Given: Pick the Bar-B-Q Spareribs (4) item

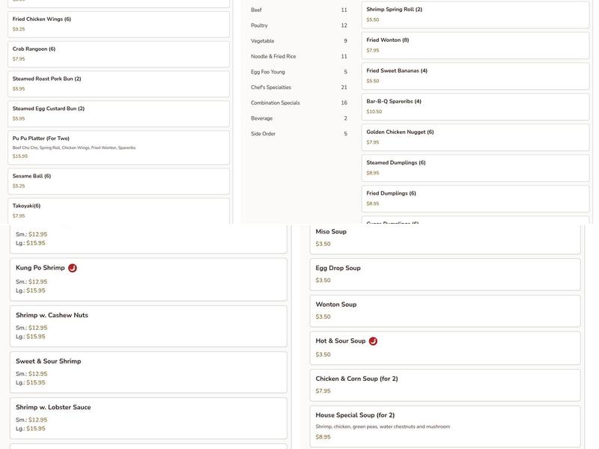Looking at the screenshot, I should coord(475,106).
